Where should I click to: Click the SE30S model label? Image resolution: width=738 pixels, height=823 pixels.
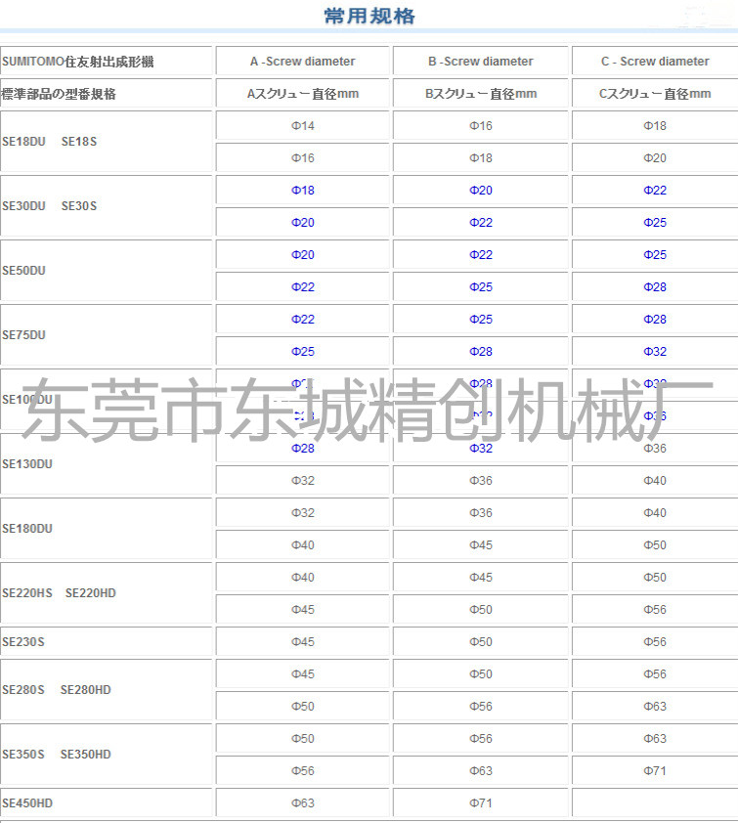(x=79, y=206)
